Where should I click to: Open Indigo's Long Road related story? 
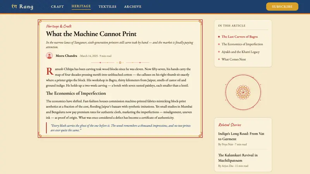241,136
